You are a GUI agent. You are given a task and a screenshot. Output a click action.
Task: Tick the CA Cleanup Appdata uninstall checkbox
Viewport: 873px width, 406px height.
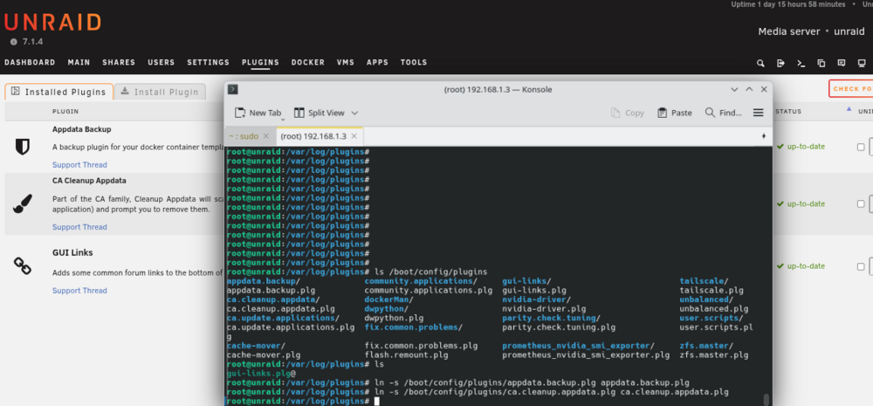[861, 203]
